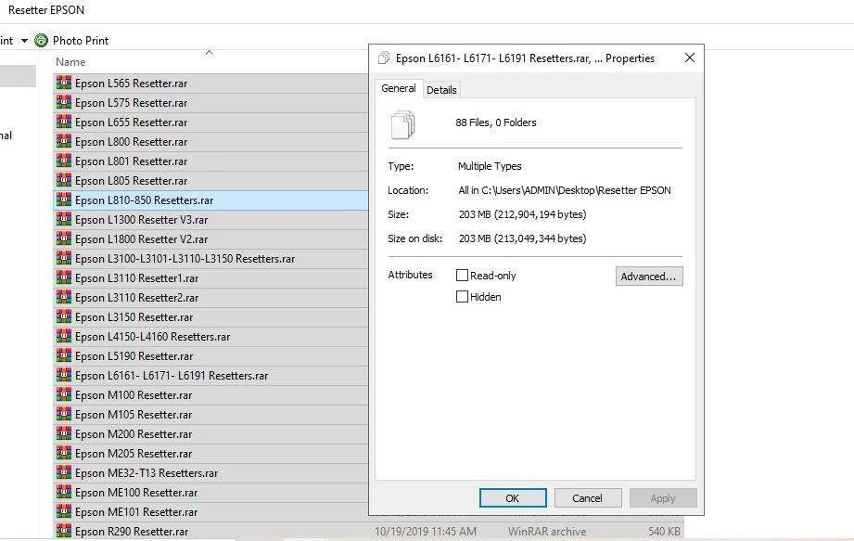Click the Location path text in Properties

565,190
